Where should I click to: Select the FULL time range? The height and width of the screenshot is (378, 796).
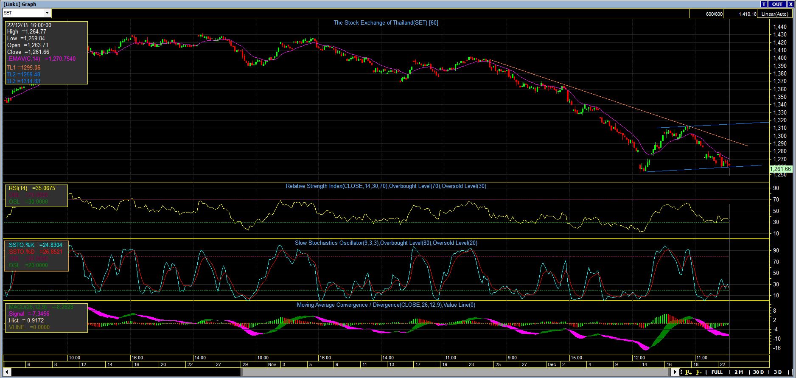click(x=717, y=372)
